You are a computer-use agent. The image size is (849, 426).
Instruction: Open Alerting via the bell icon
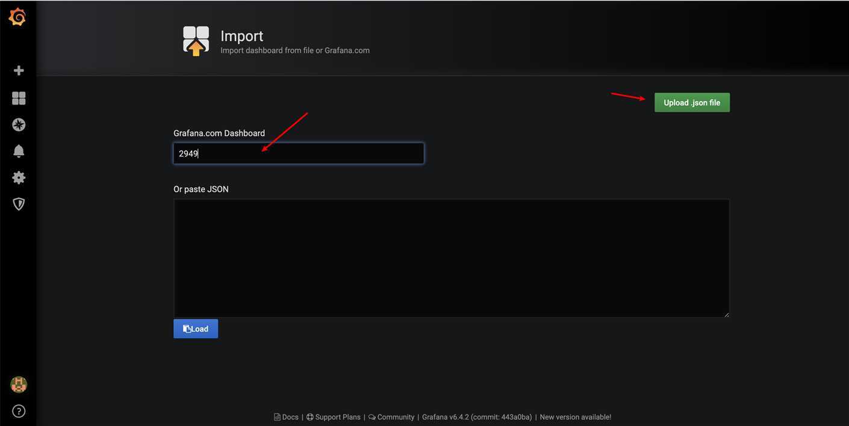(x=19, y=151)
